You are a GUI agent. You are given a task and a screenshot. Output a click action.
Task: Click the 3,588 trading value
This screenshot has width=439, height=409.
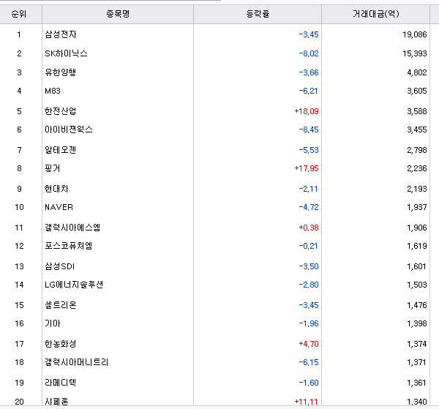click(417, 111)
